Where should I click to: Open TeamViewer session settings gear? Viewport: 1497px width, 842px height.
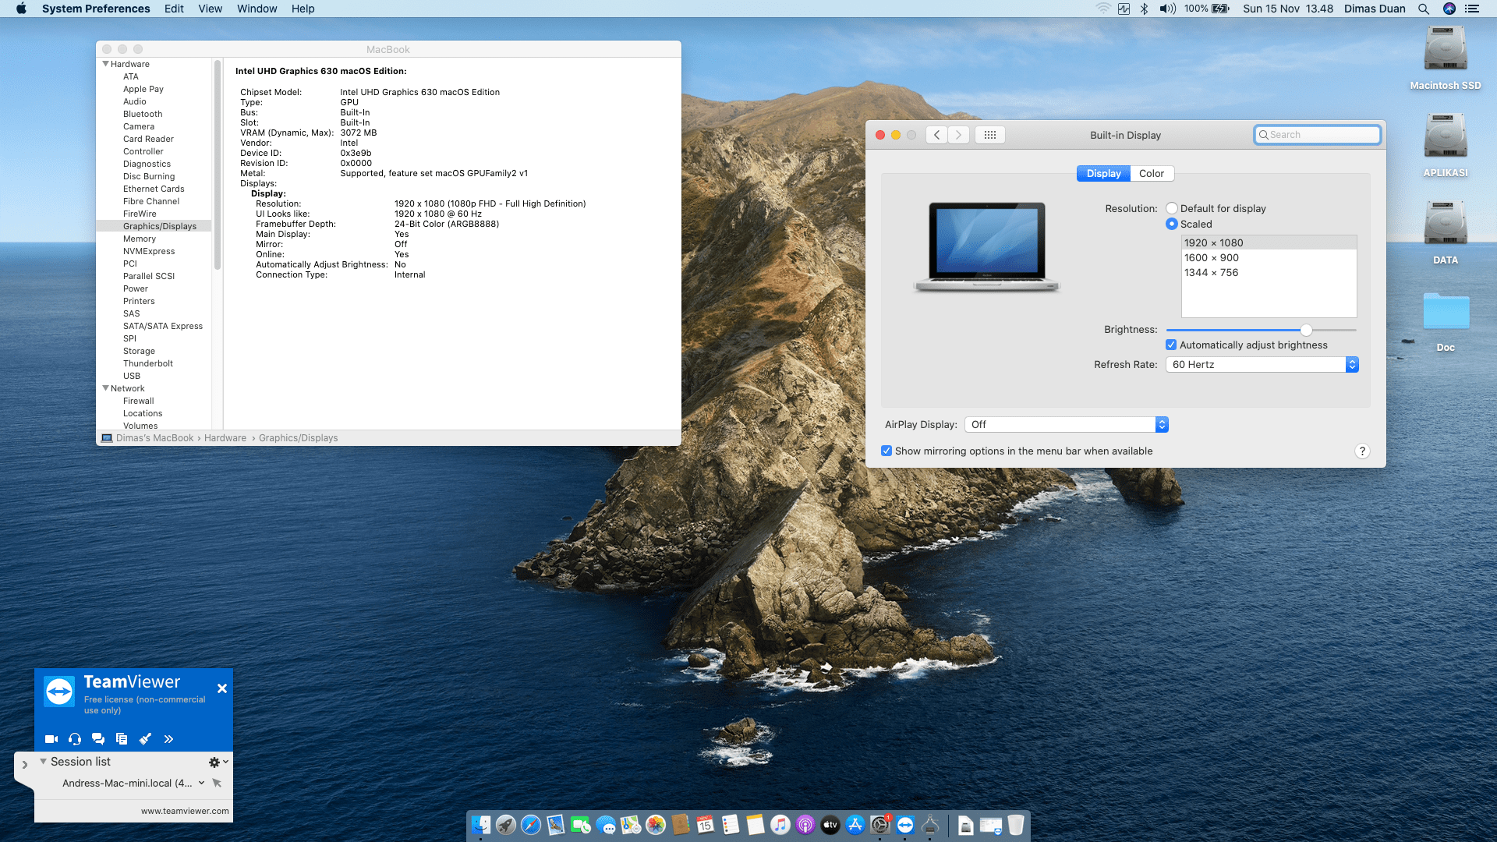point(214,762)
